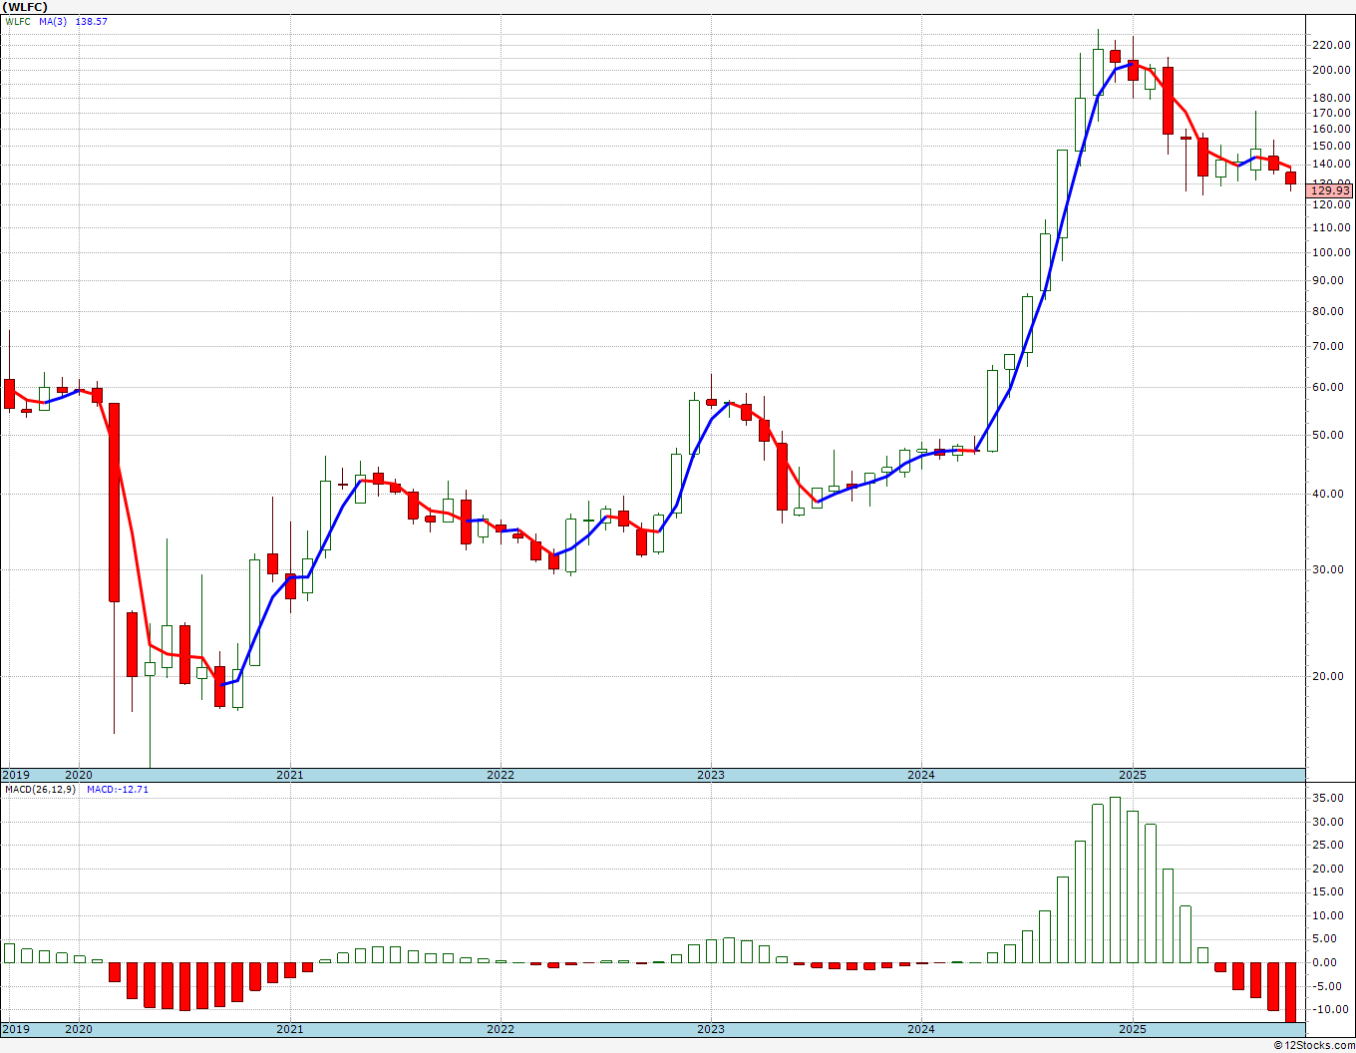Click the MACD(26,12,9) indicator label
Viewport: 1356px width, 1053px height.
(x=40, y=790)
